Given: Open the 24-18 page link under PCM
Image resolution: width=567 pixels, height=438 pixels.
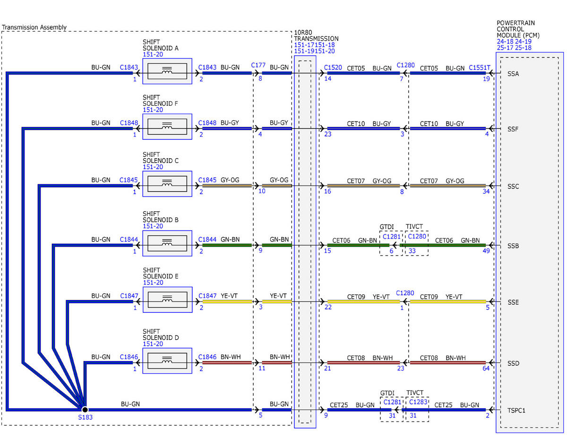Looking at the screenshot, I should tap(505, 42).
